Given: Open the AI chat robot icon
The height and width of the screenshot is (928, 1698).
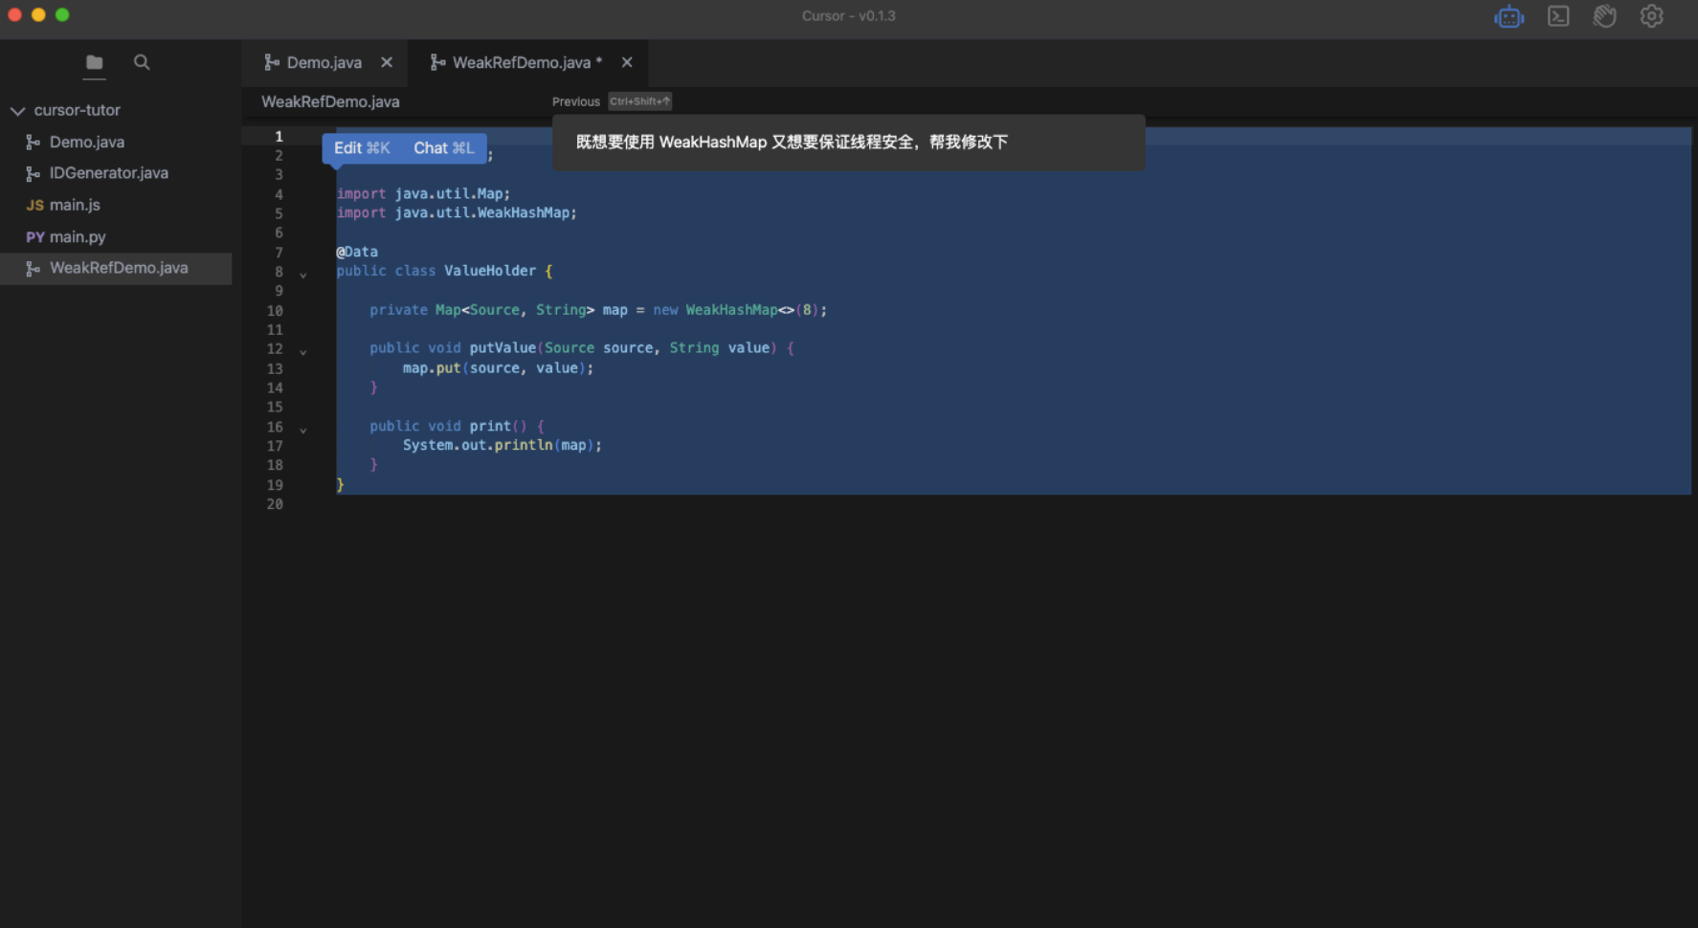Looking at the screenshot, I should click(x=1509, y=16).
